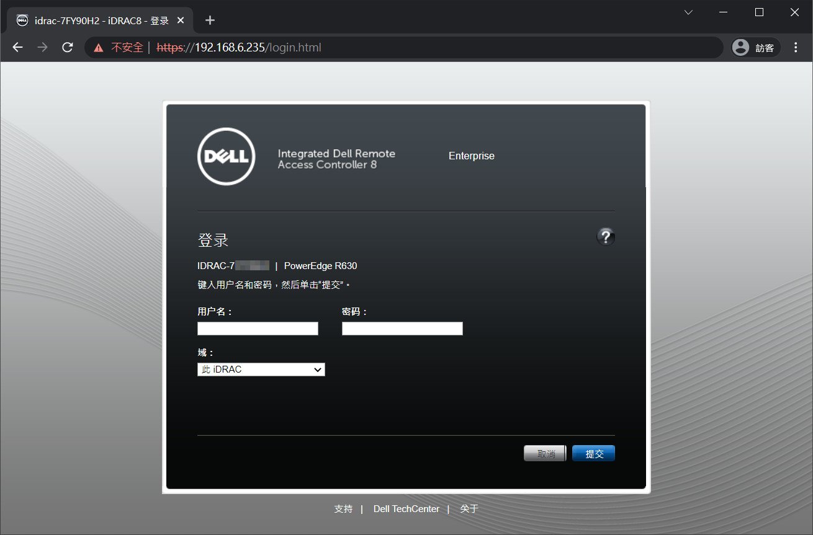
Task: Select the idrac-7FY90H2 browser tab
Action: (x=99, y=20)
